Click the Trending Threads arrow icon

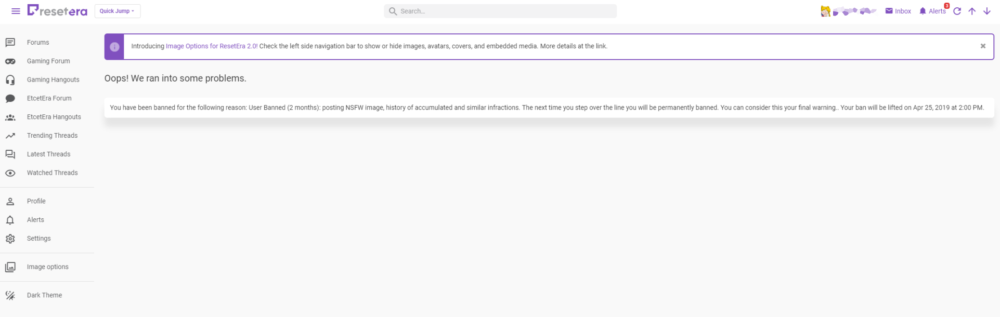(10, 136)
